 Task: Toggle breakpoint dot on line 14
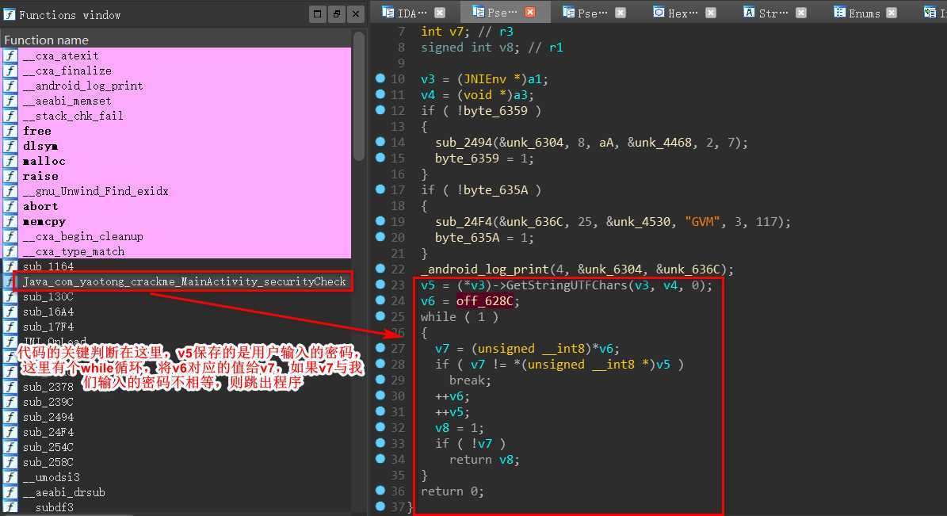pos(380,141)
